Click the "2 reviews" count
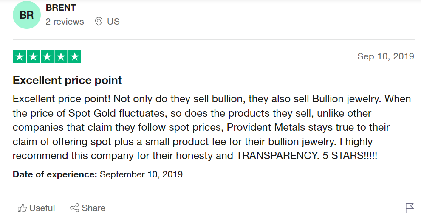The height and width of the screenshot is (219, 421). pyautogui.click(x=65, y=22)
